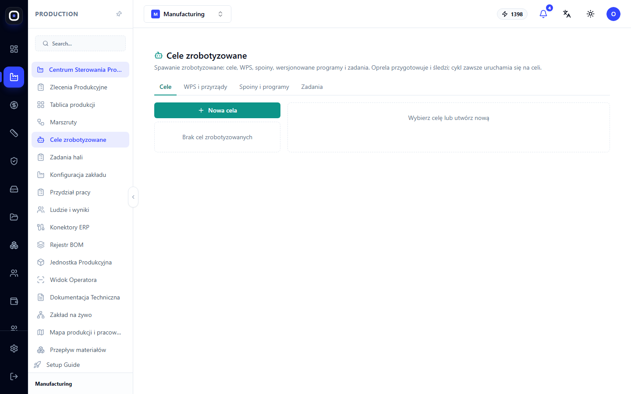Click the language translation icon
Screen dimensions: 631x394
click(x=567, y=14)
